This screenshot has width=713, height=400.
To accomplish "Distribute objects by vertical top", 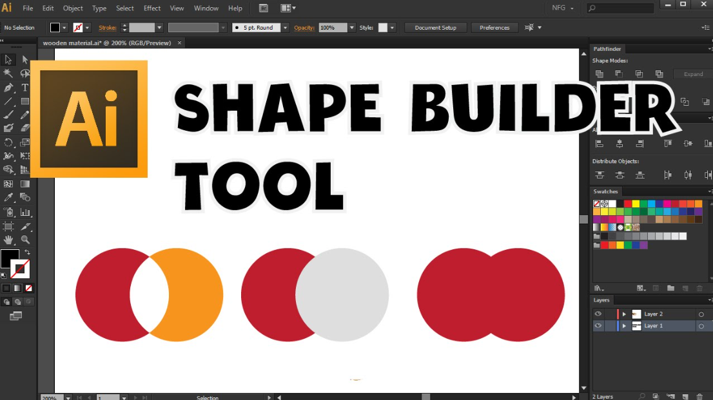I will [x=600, y=175].
